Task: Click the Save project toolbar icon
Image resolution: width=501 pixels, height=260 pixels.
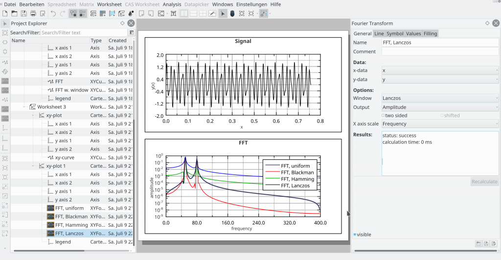Action: click(24, 14)
